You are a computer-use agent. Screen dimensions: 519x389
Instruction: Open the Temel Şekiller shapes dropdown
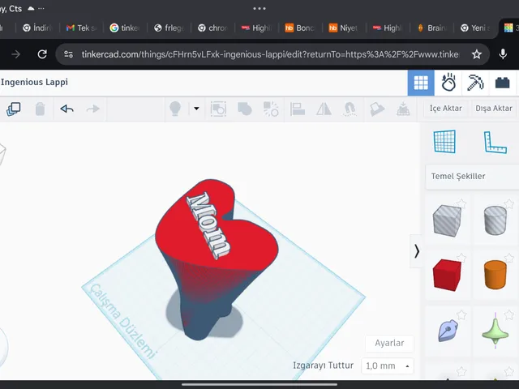(x=472, y=177)
